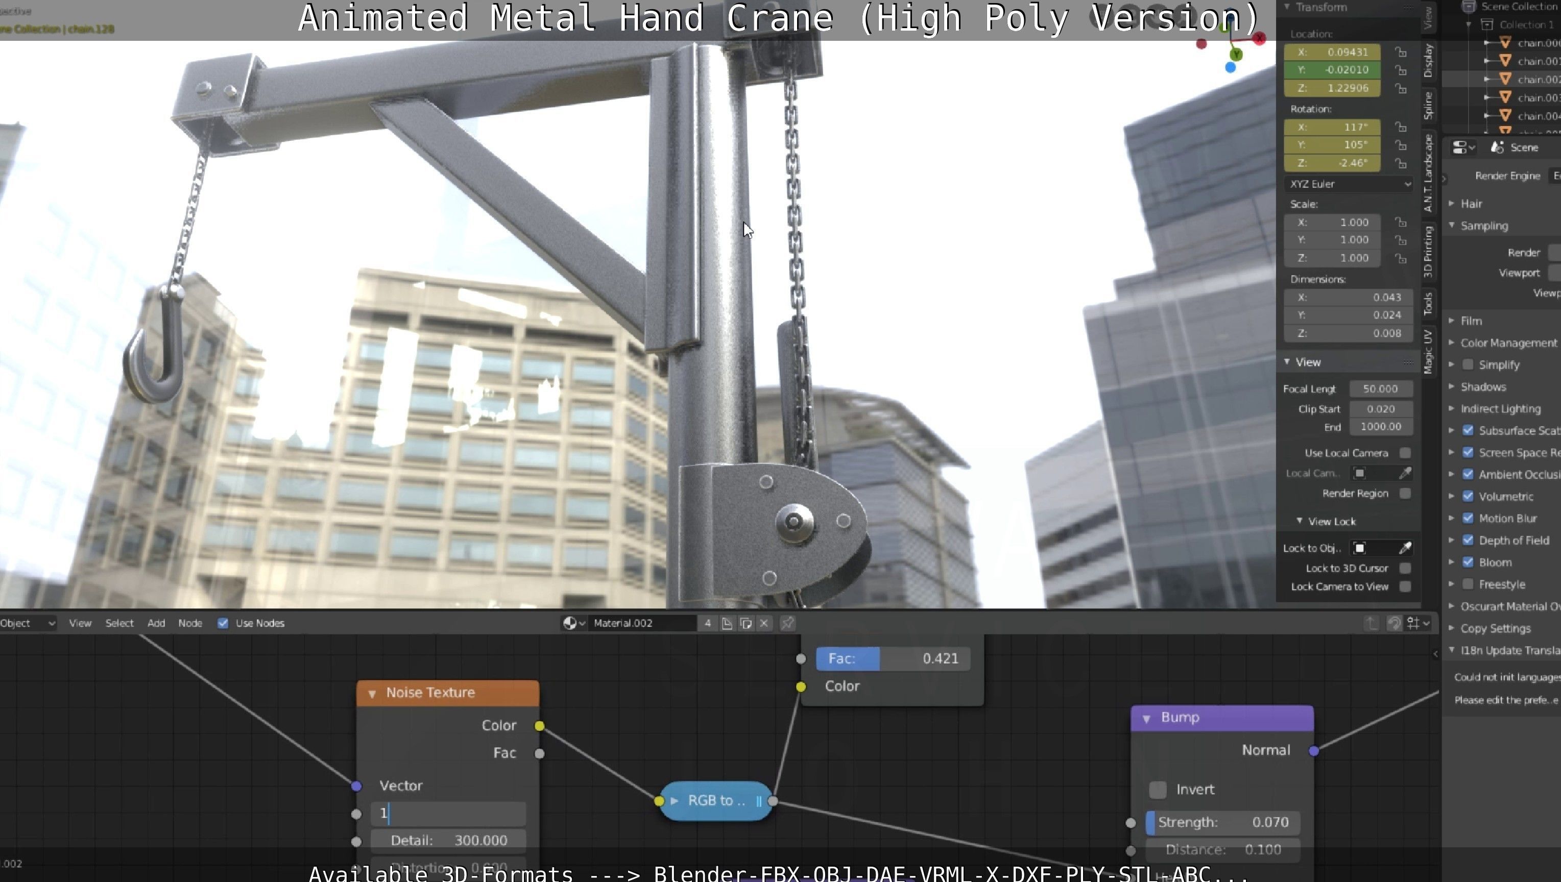1561x882 pixels.
Task: Click the Collection 1 icon in outliner
Action: click(1486, 24)
